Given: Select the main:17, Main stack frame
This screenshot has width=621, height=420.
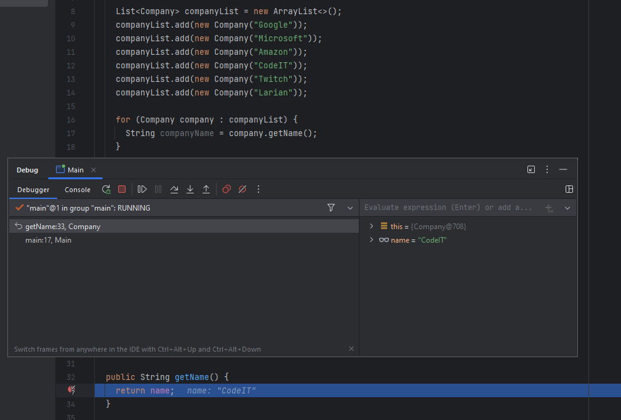Looking at the screenshot, I should (48, 240).
